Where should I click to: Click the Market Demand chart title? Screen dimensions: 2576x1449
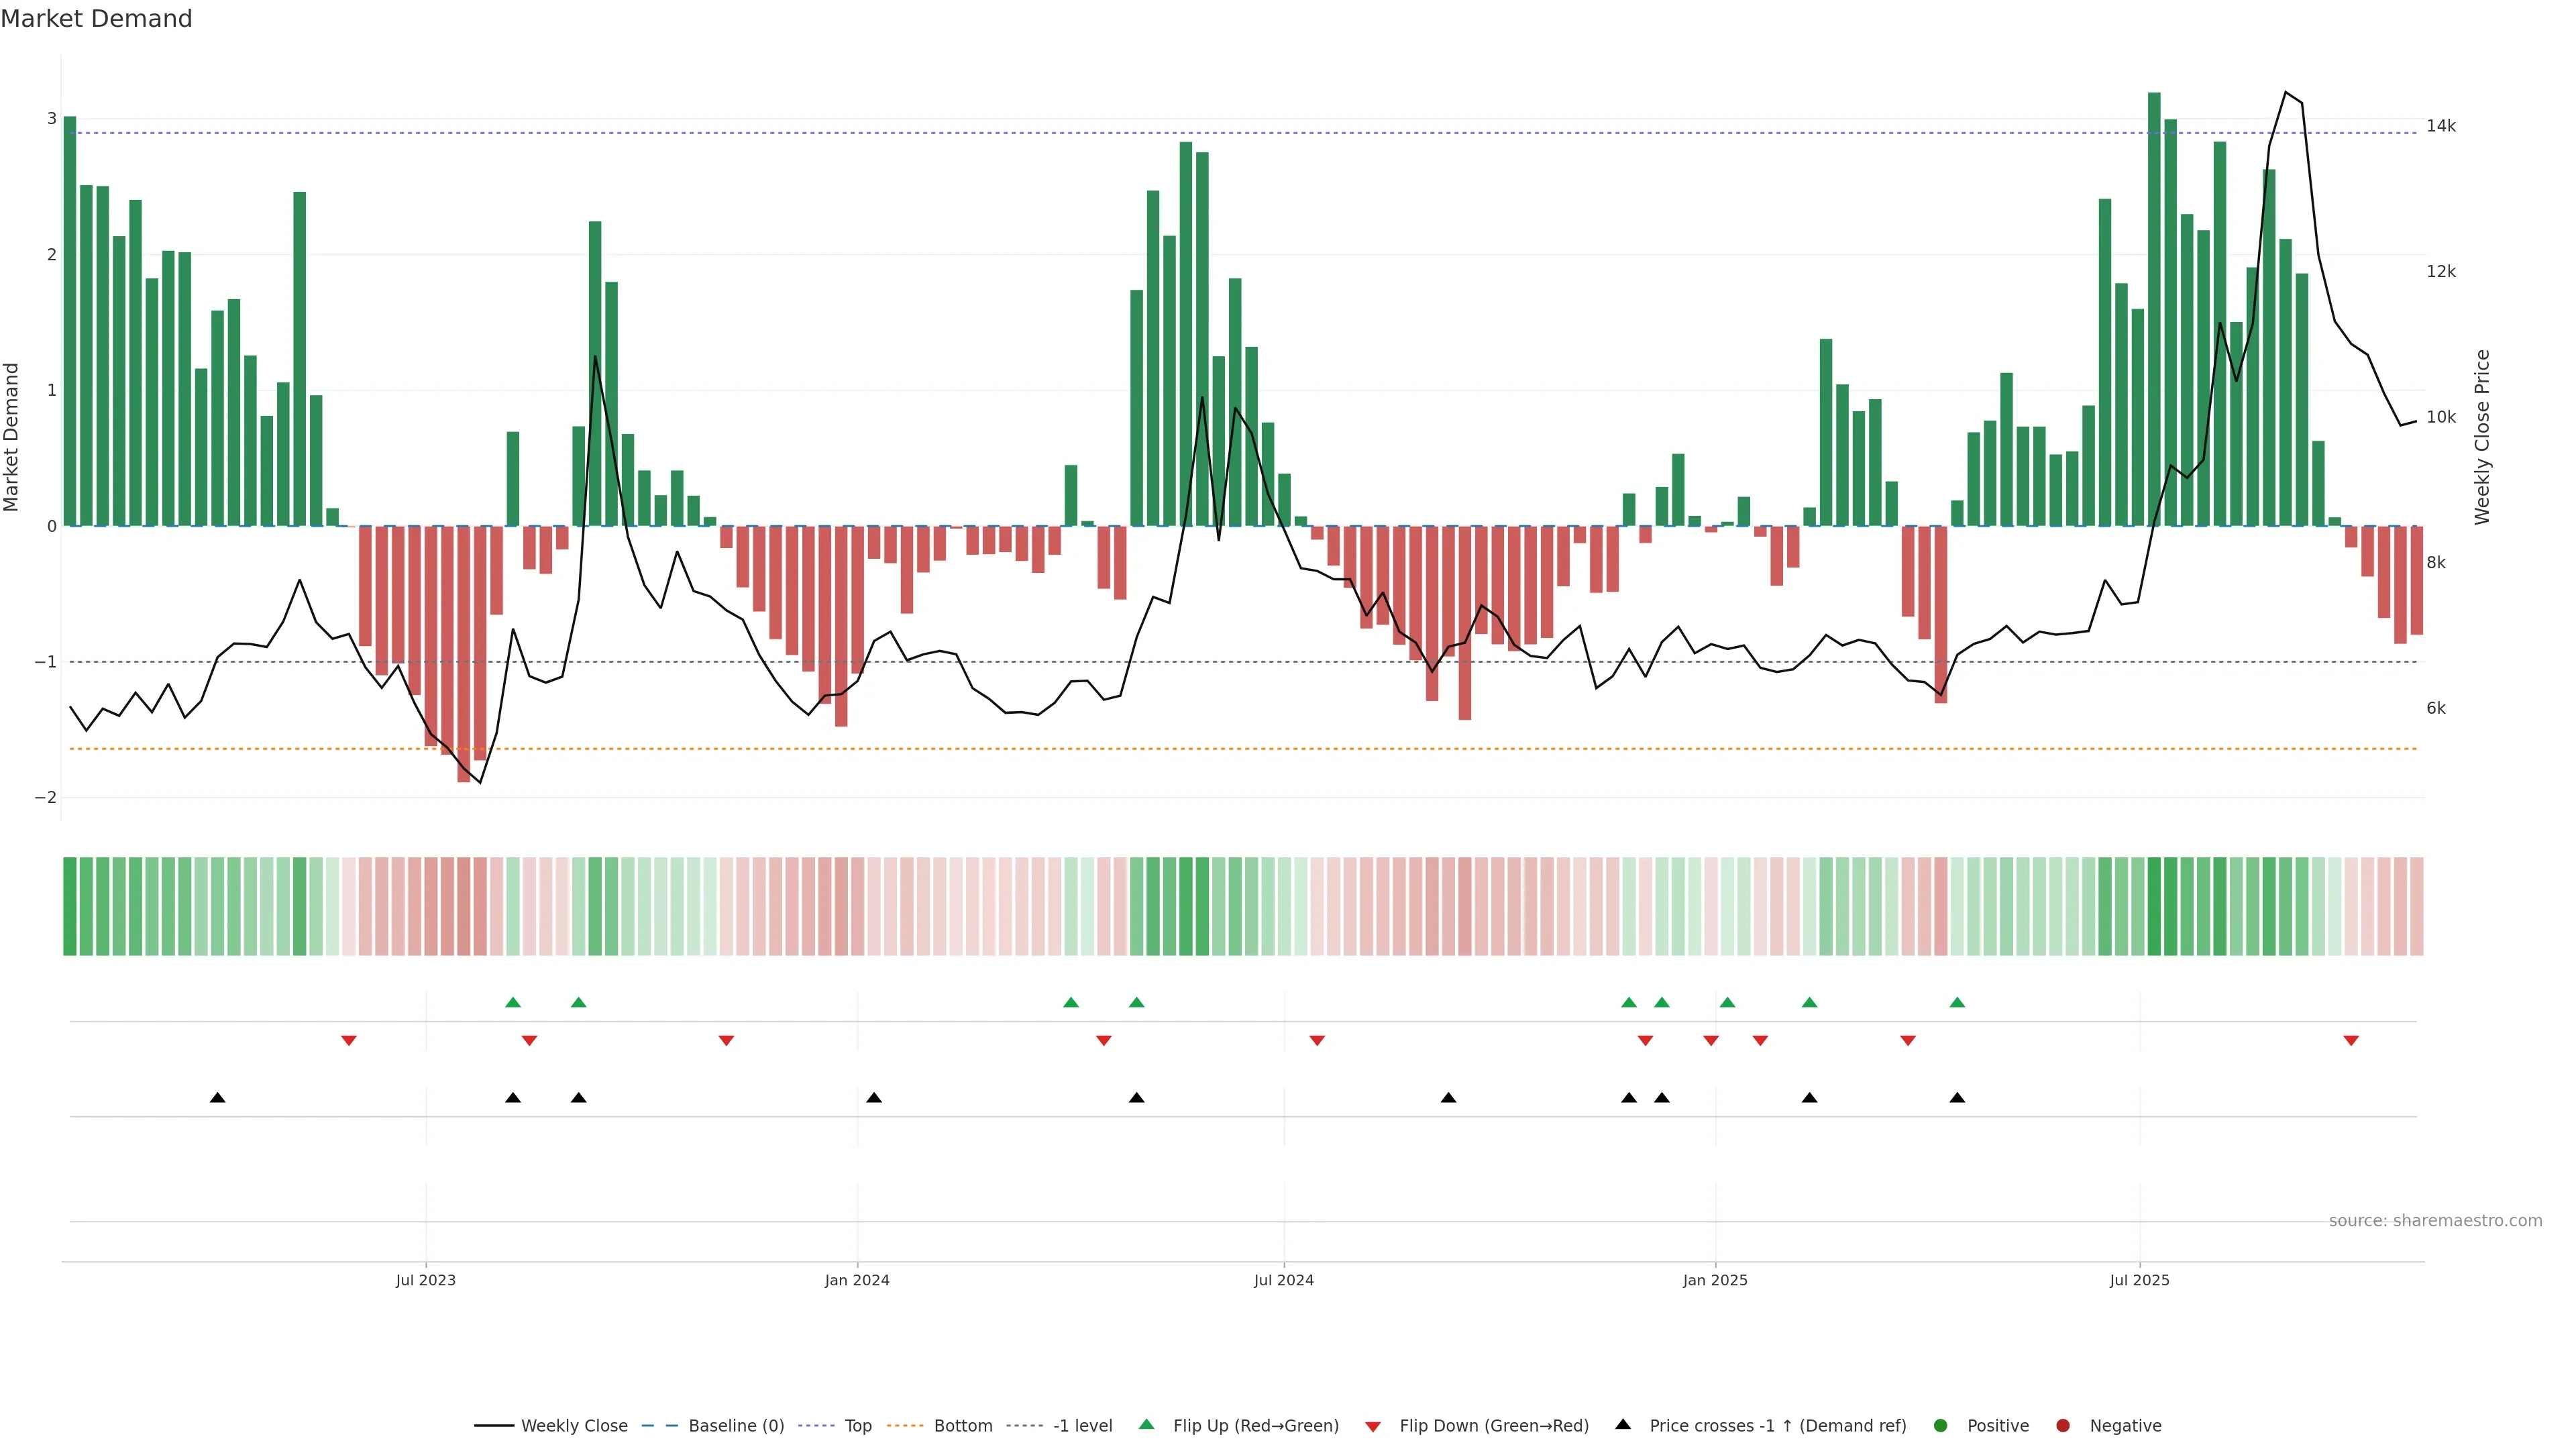tap(96, 19)
